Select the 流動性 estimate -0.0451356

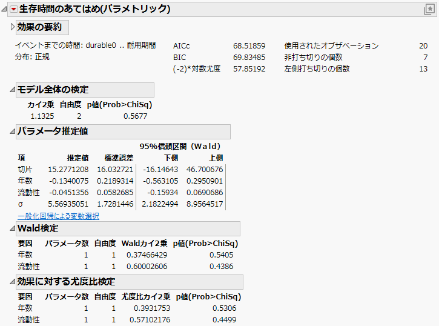tap(69, 193)
